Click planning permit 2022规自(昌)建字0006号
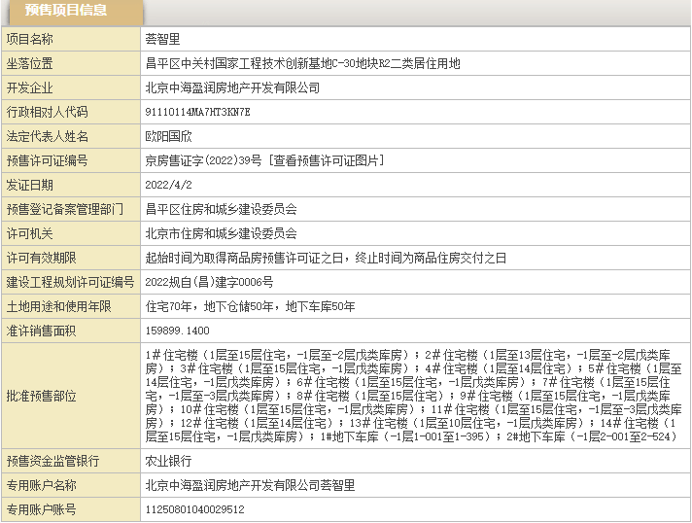 [x=209, y=282]
